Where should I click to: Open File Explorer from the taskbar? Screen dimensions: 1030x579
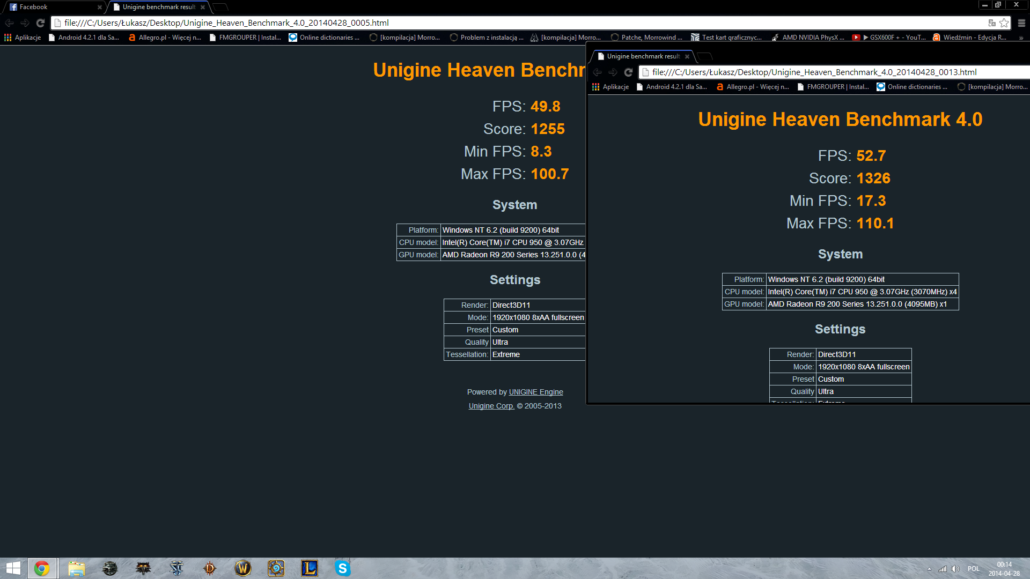click(77, 568)
